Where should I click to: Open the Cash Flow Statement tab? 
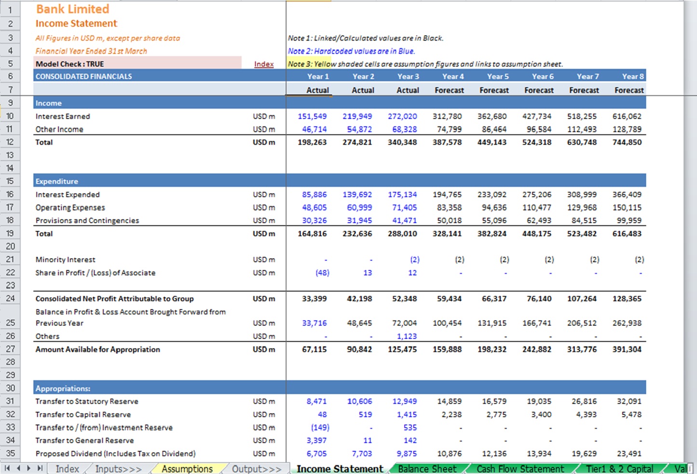pos(520,469)
